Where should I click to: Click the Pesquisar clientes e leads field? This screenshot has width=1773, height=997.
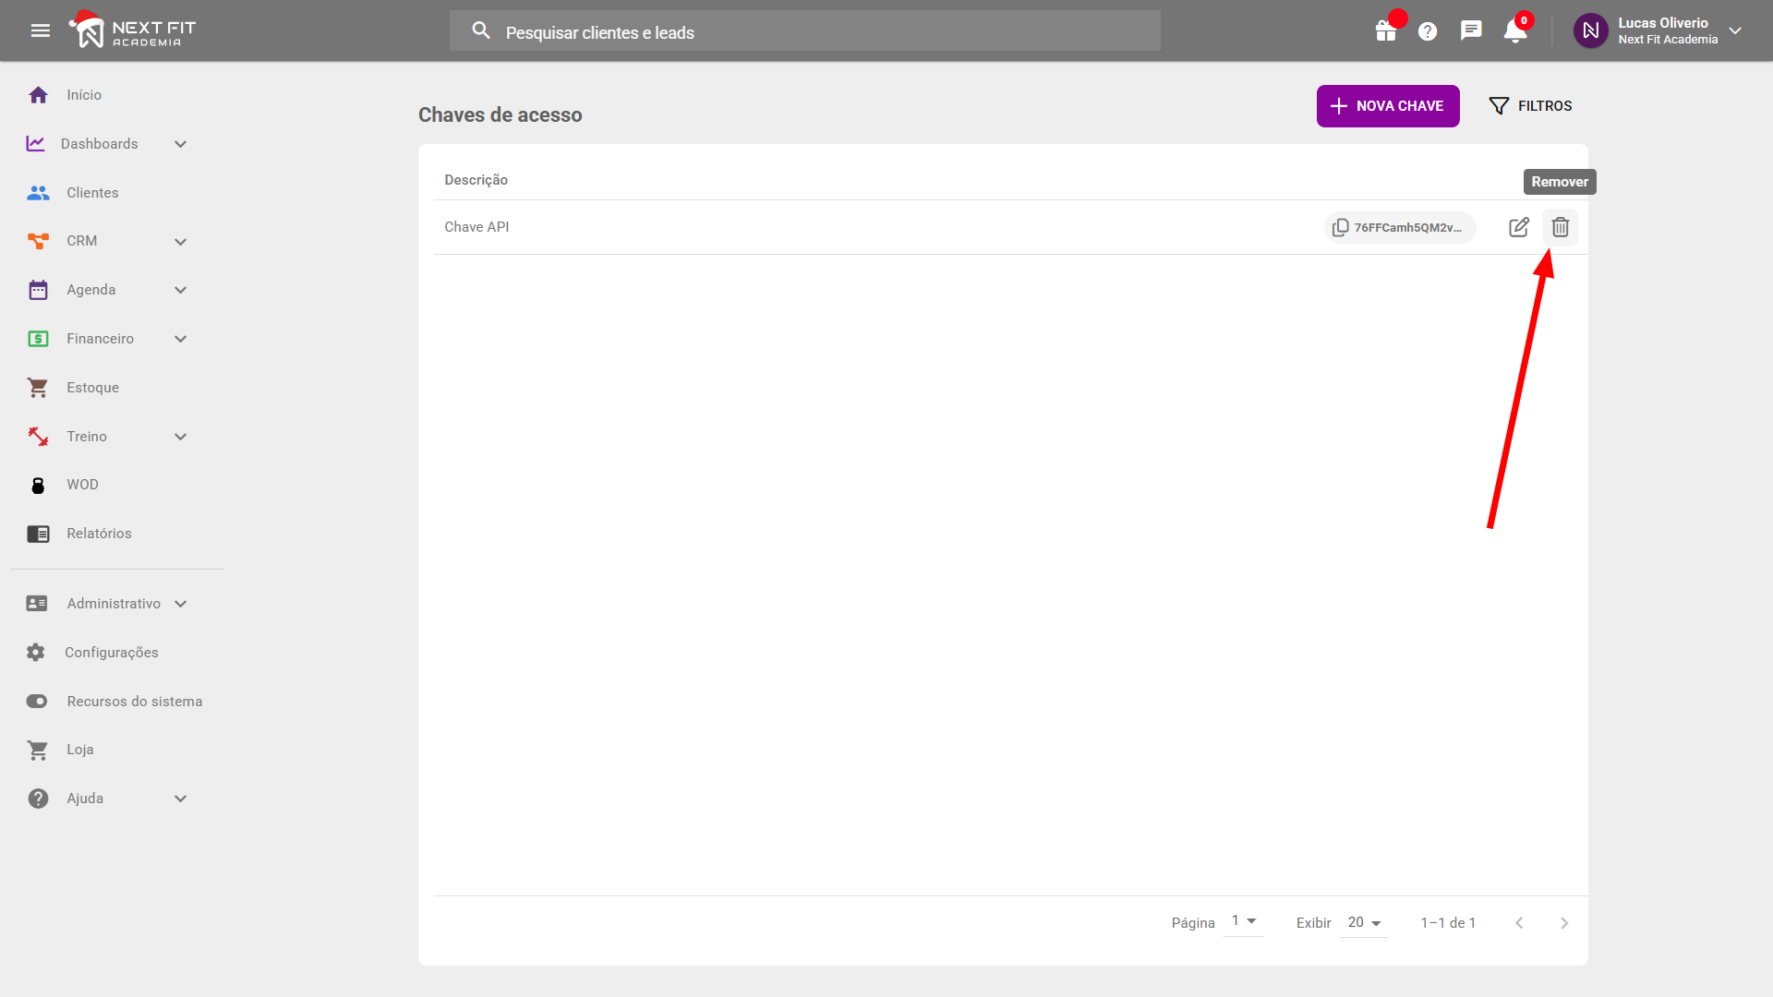[x=803, y=32]
